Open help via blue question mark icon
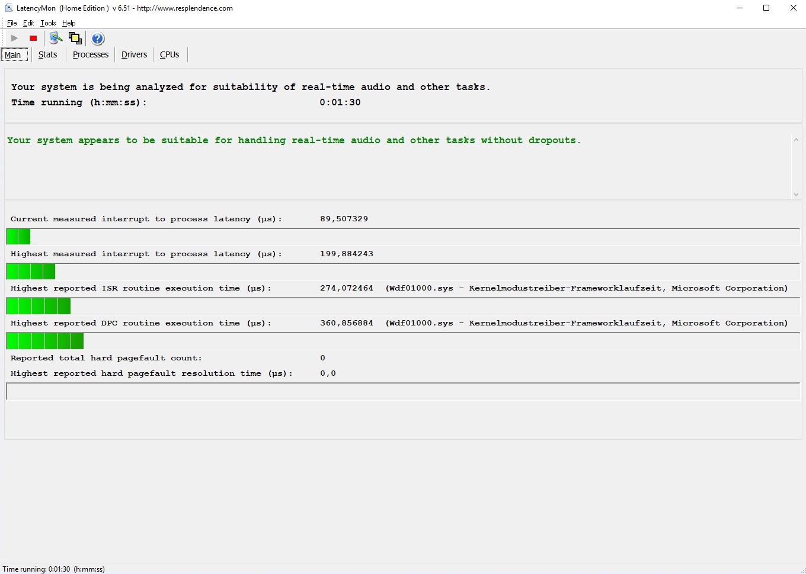806x574 pixels. pyautogui.click(x=98, y=38)
